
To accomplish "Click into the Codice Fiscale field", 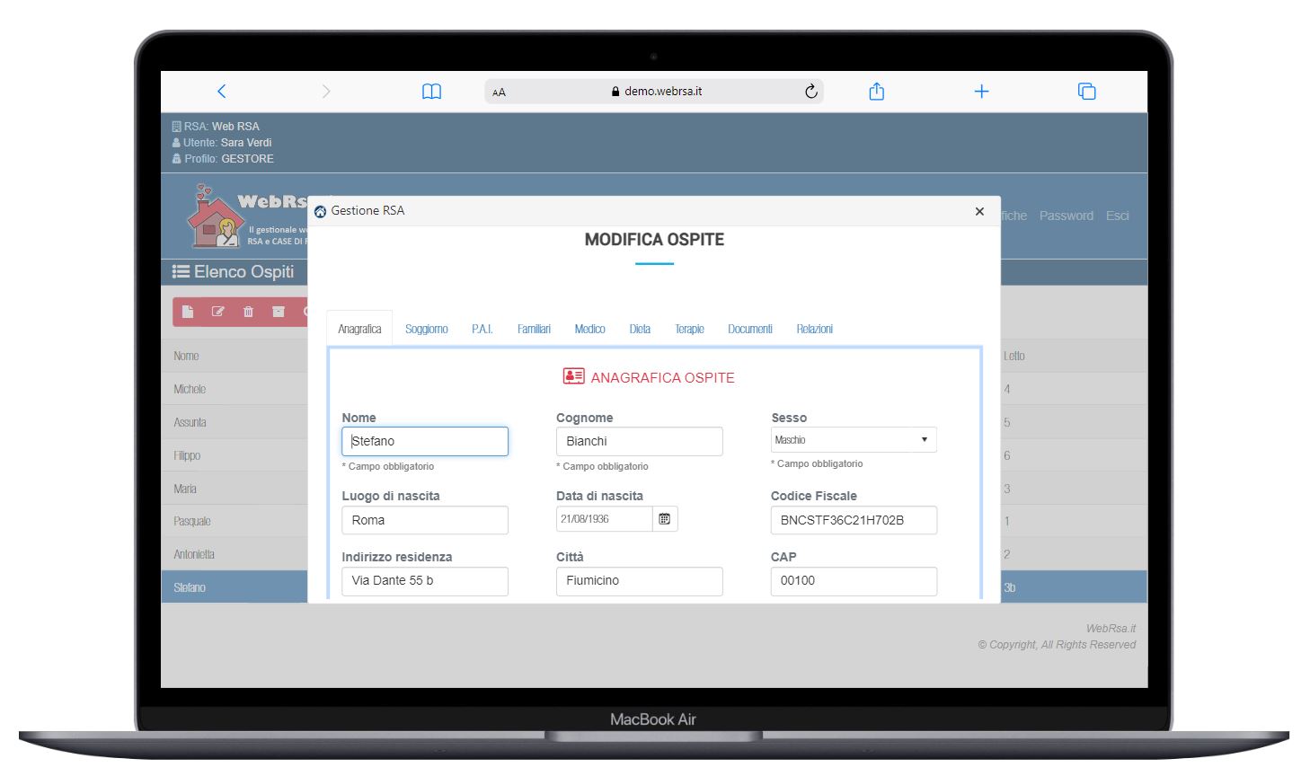I will tap(853, 520).
